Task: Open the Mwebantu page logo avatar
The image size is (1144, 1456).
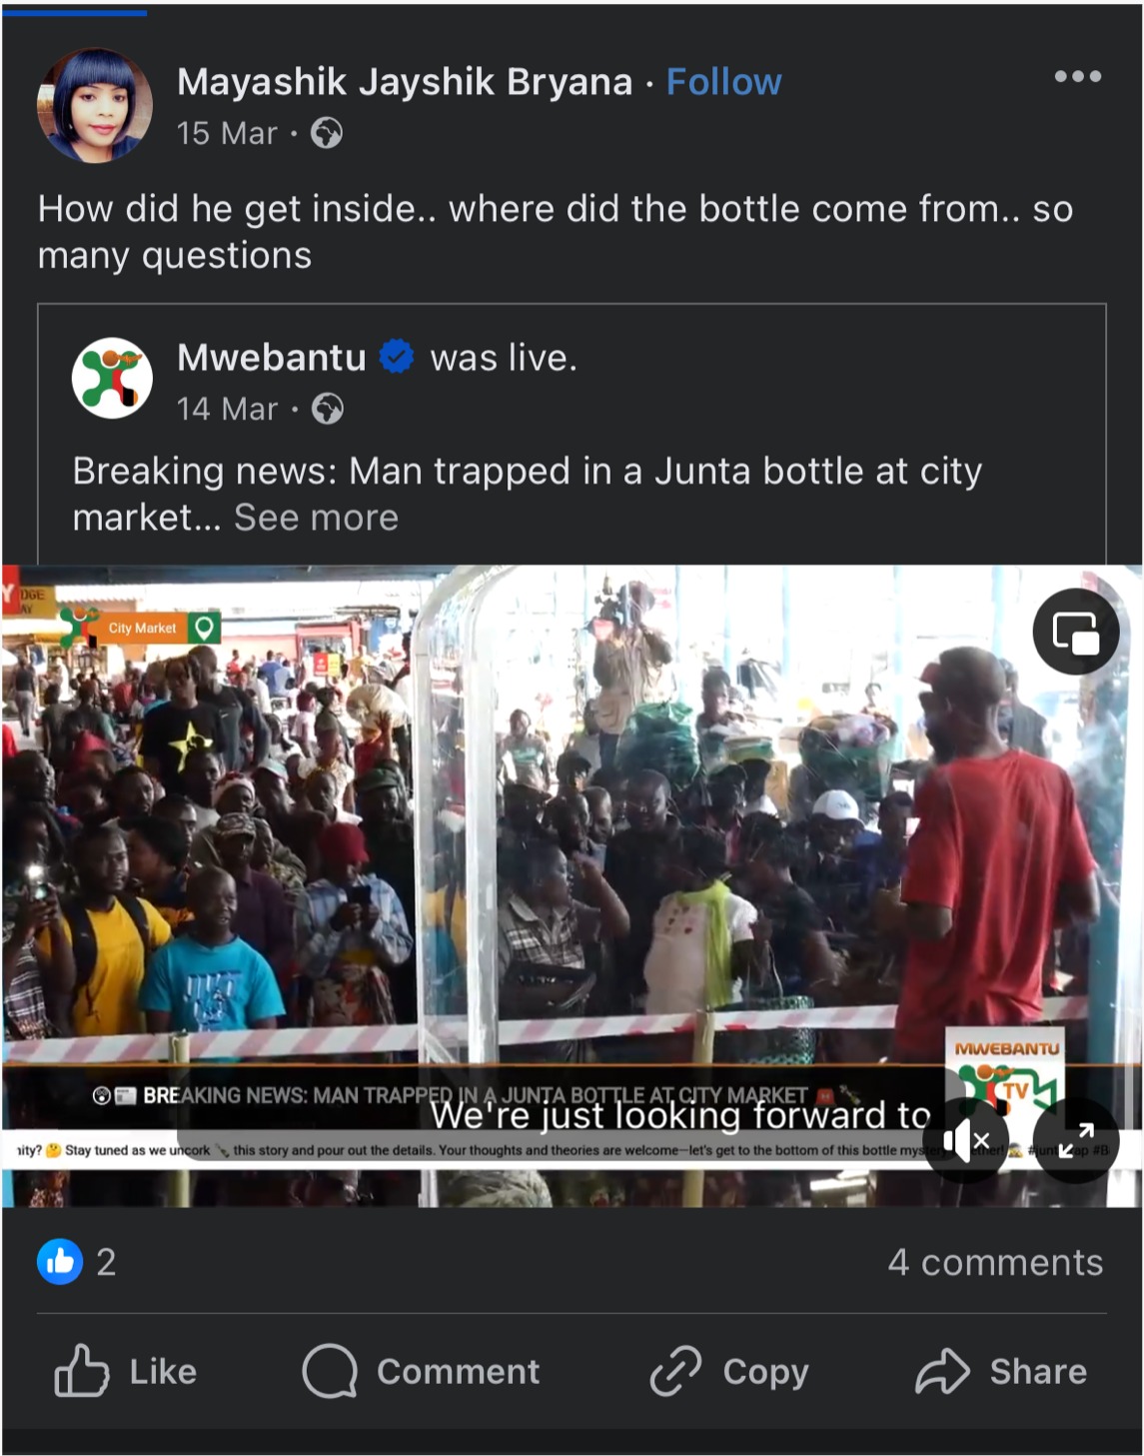Action: (112, 379)
